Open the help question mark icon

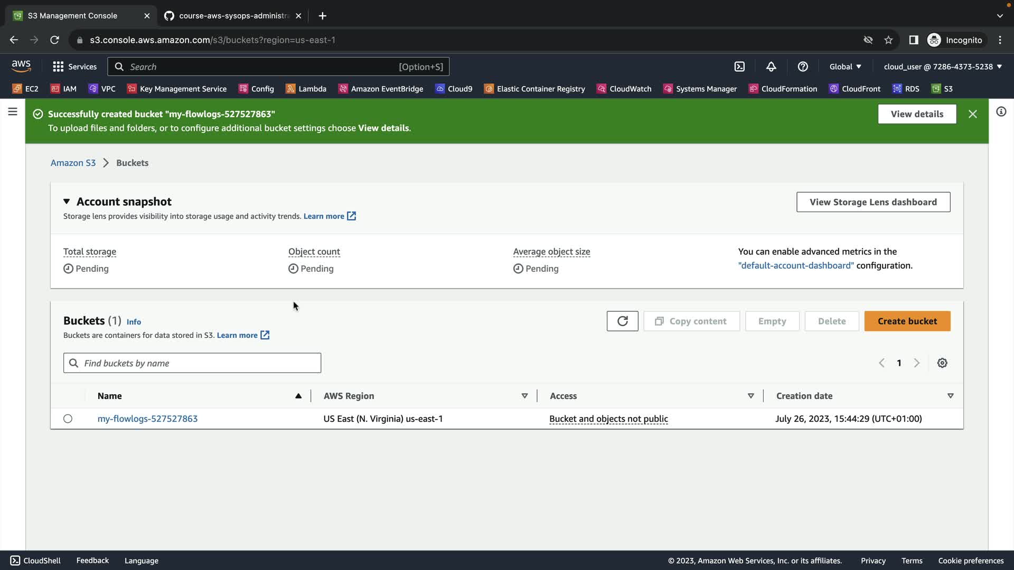click(803, 66)
